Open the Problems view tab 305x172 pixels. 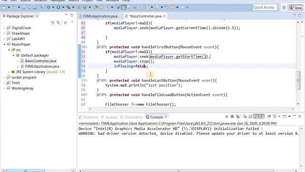[x=89, y=117]
